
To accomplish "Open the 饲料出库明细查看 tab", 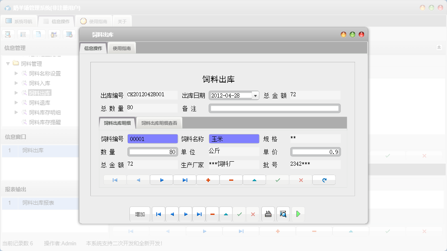I will (x=160, y=122).
